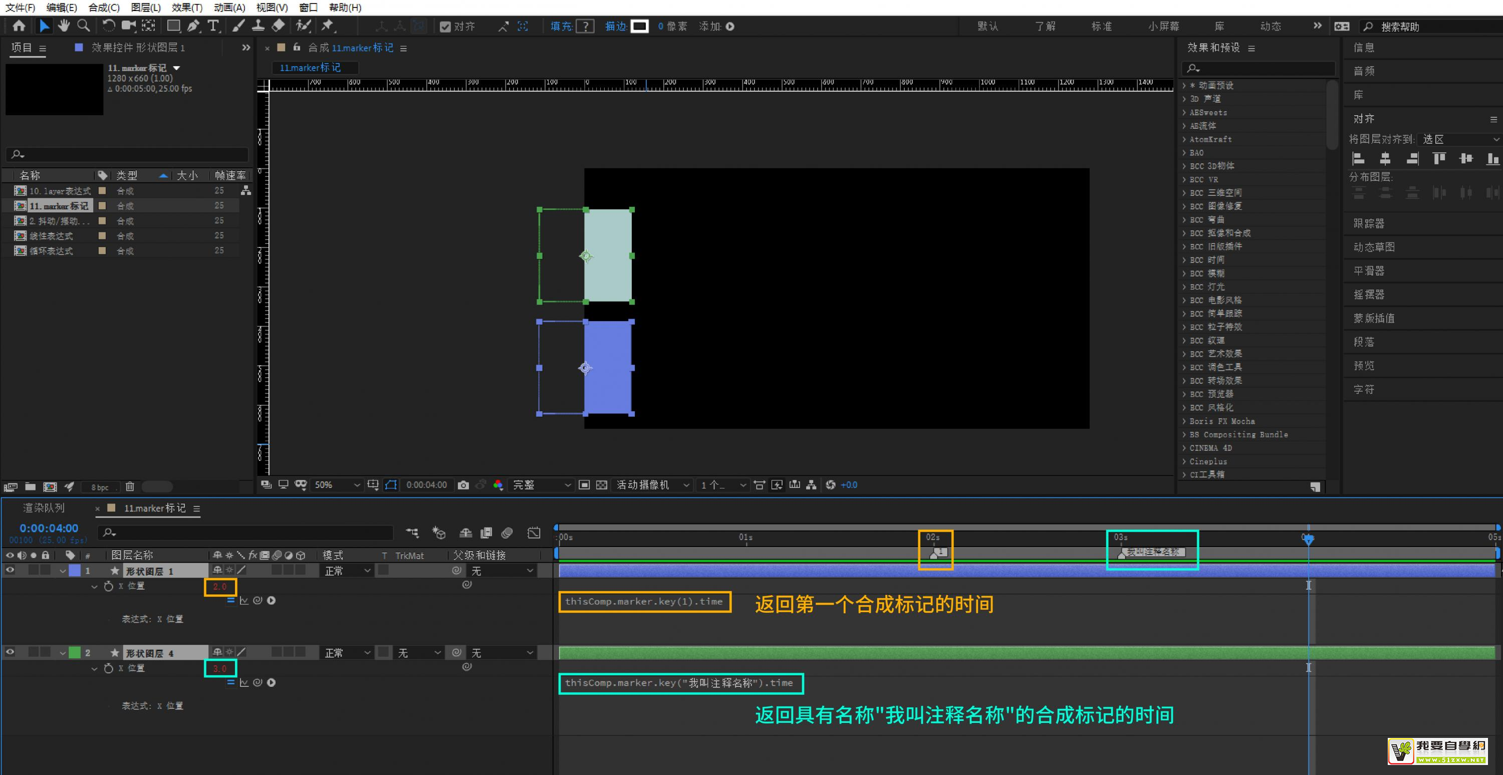Viewport: 1503px width, 775px height.
Task: Select the Type text tool
Action: pos(213,26)
